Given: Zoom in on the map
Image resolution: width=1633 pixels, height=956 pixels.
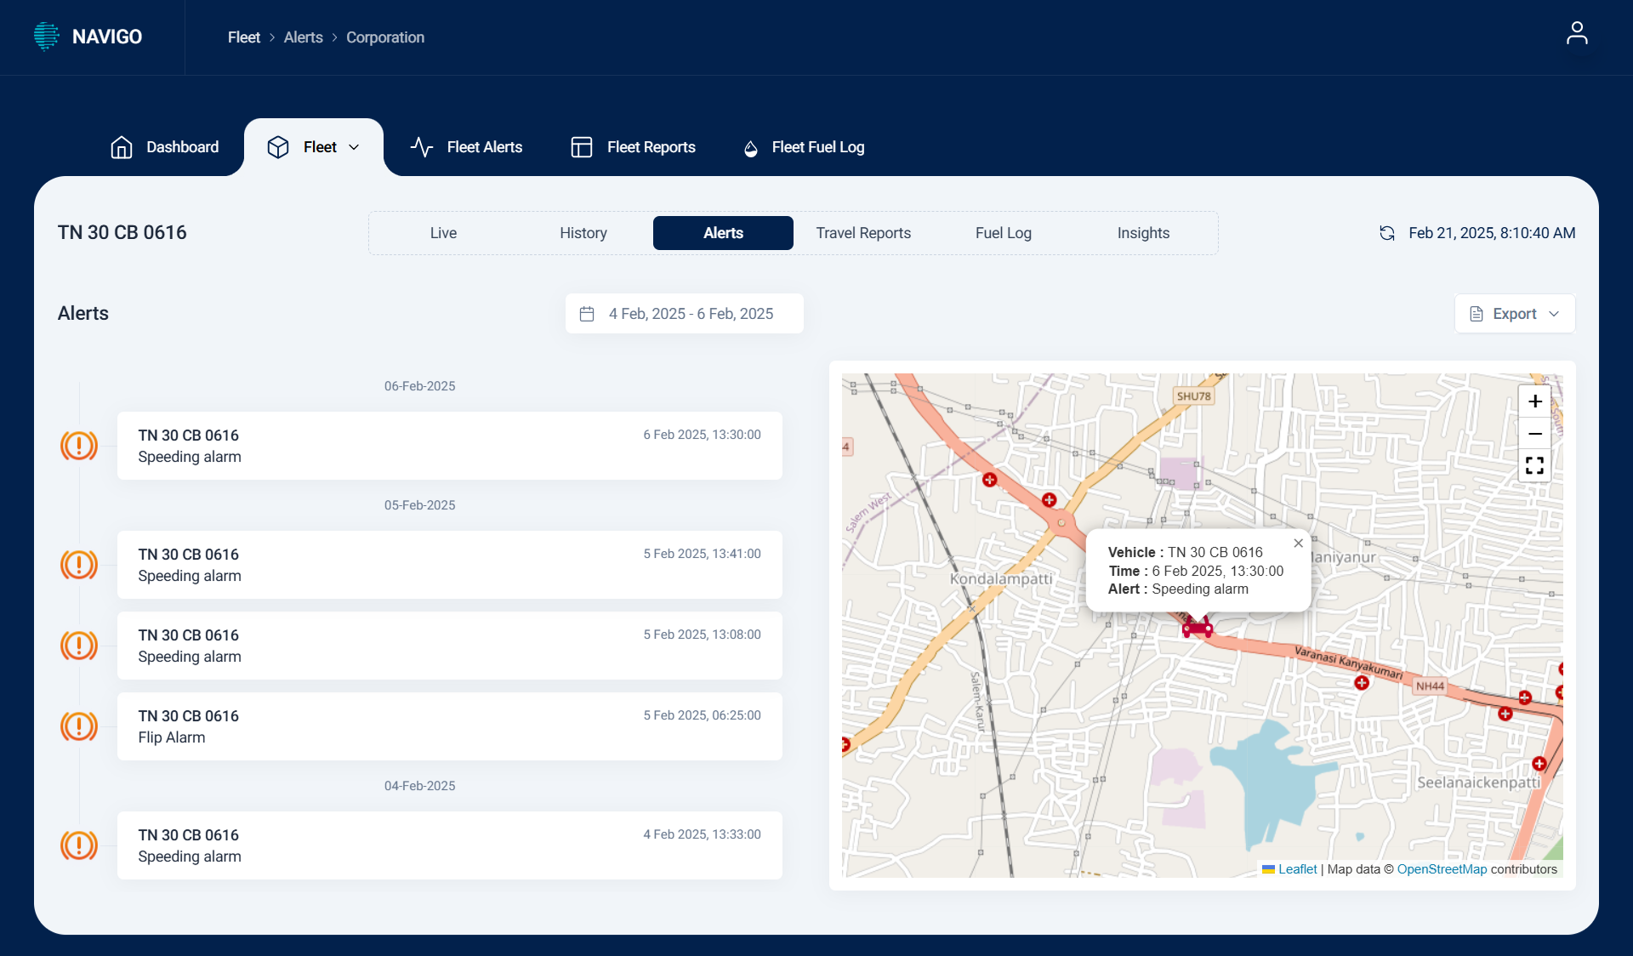Looking at the screenshot, I should [x=1534, y=401].
